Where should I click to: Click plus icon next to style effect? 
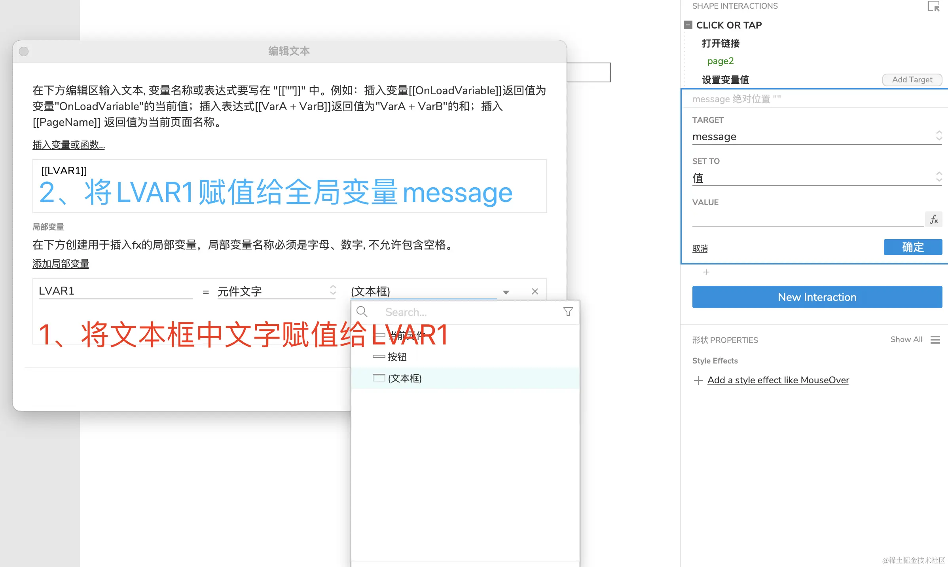click(698, 381)
